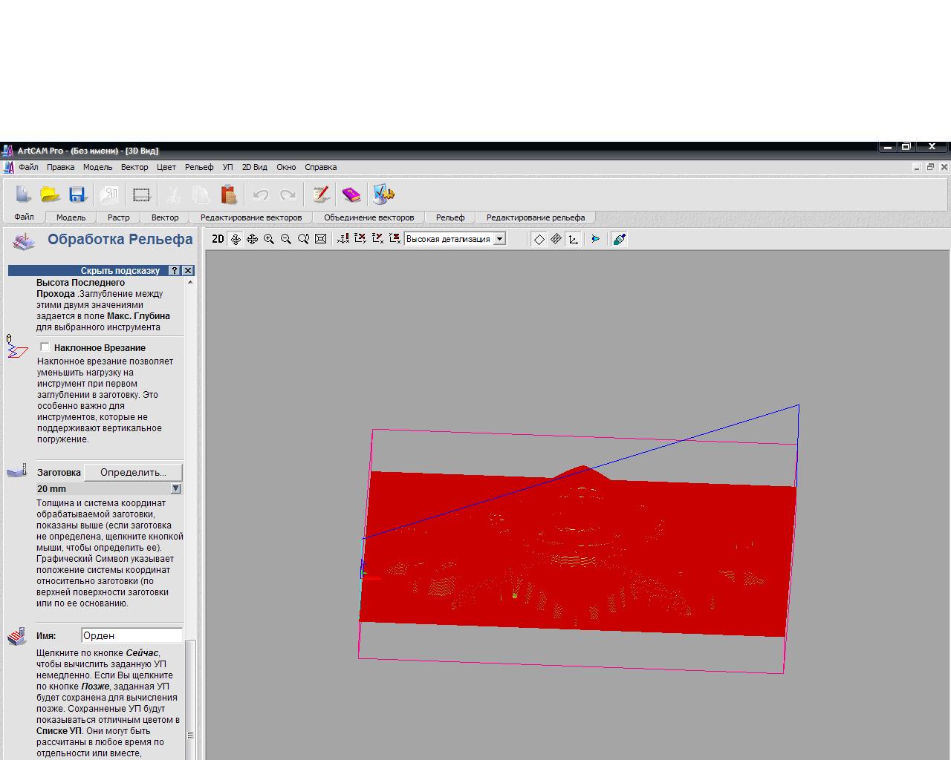951x760 pixels.
Task: Click the Zoom In magnifier icon
Action: click(269, 239)
